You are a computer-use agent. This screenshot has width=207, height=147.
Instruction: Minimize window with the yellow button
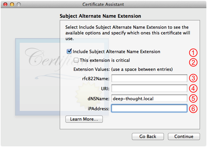11,4
